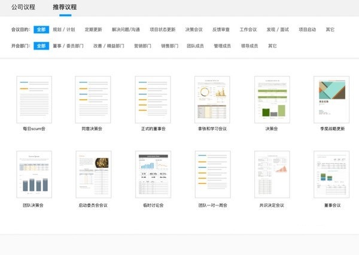
Task: Filter meeting purpose by 规划 / 计划
Action: (65, 29)
